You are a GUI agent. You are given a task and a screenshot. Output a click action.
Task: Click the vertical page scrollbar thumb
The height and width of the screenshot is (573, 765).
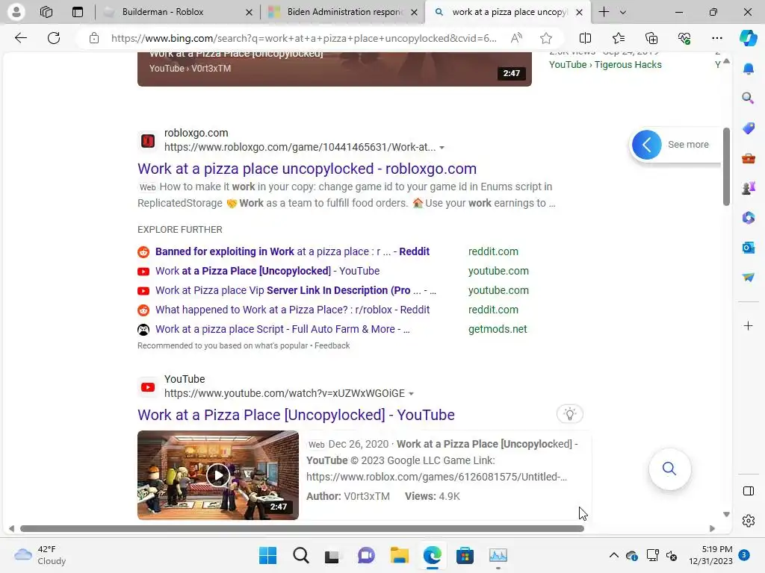[726, 166]
